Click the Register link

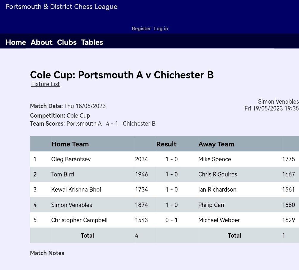tap(141, 29)
